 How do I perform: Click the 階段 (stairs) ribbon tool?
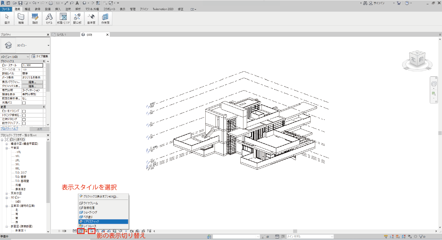[x=35, y=18]
